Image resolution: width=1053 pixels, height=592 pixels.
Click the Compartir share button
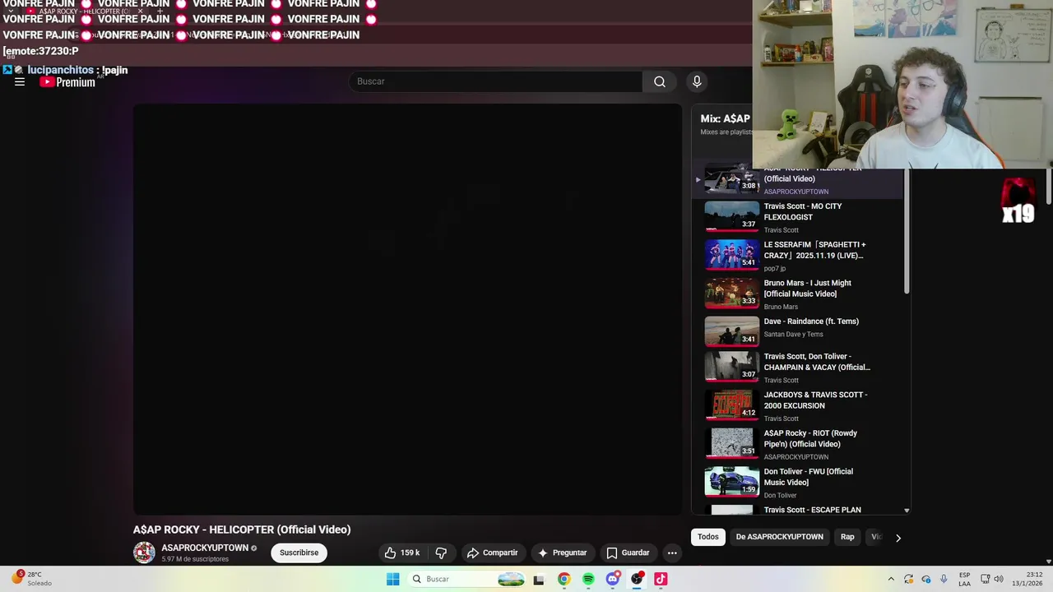[x=492, y=553]
